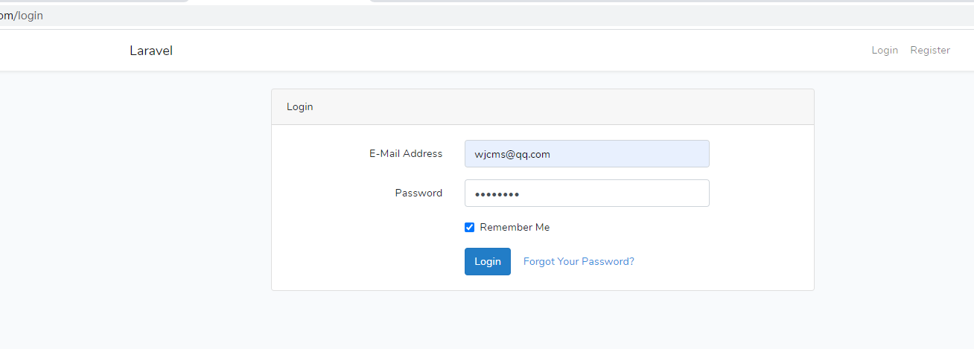The width and height of the screenshot is (974, 349).
Task: Switch to the browser tab on the left
Action: tap(89, 1)
